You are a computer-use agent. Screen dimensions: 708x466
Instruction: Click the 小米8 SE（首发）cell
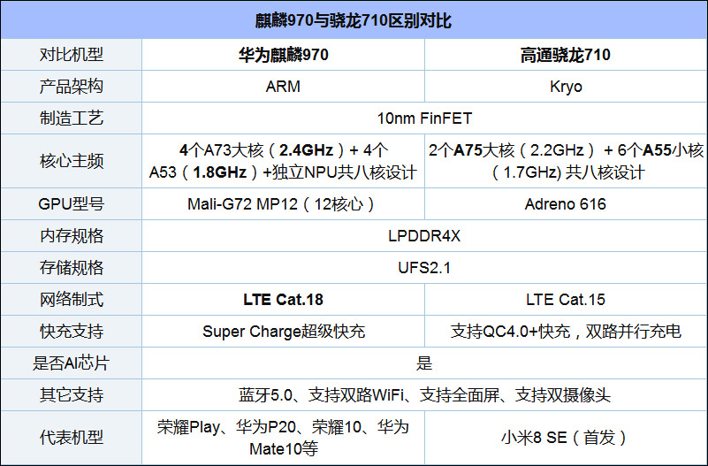566,437
